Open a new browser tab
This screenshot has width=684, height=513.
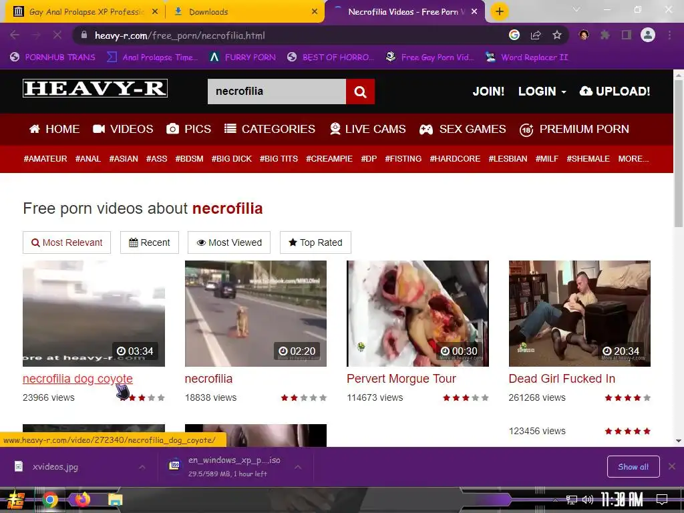500,12
